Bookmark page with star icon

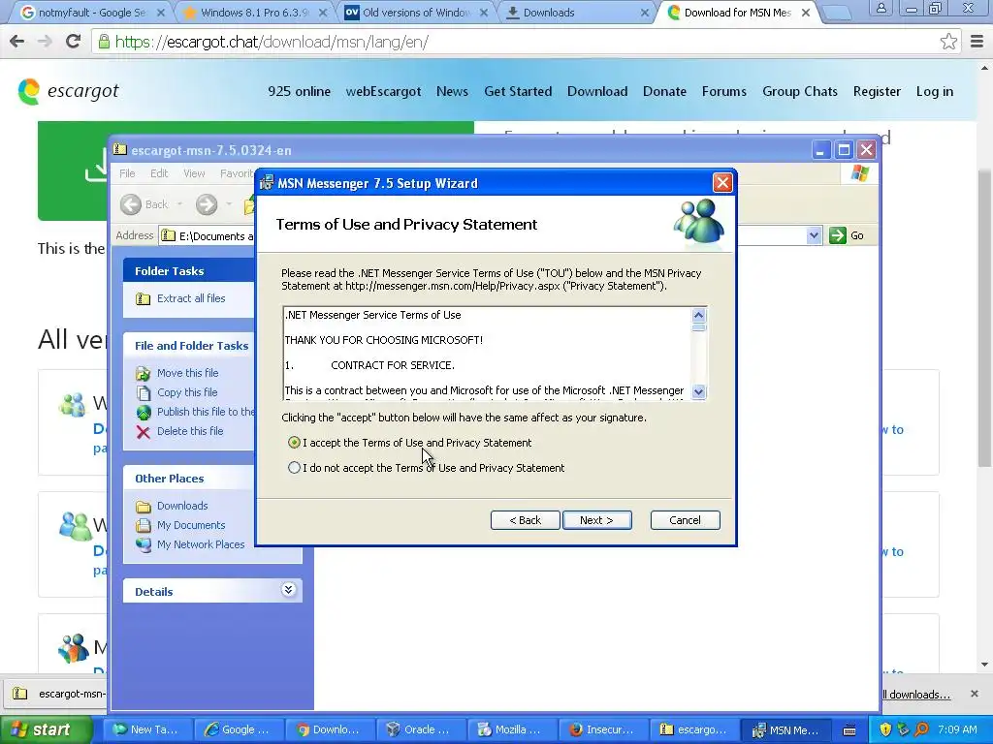pos(948,42)
